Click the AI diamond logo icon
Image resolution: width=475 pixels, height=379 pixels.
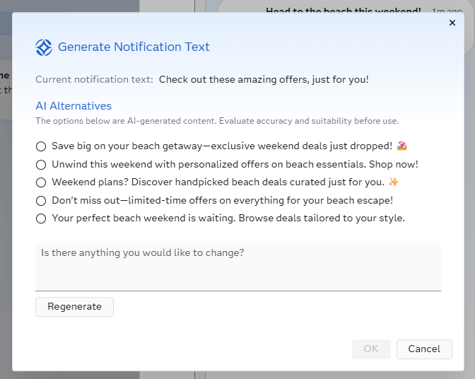[x=44, y=47]
